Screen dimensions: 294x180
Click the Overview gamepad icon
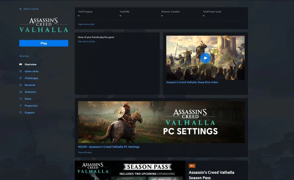[21, 64]
